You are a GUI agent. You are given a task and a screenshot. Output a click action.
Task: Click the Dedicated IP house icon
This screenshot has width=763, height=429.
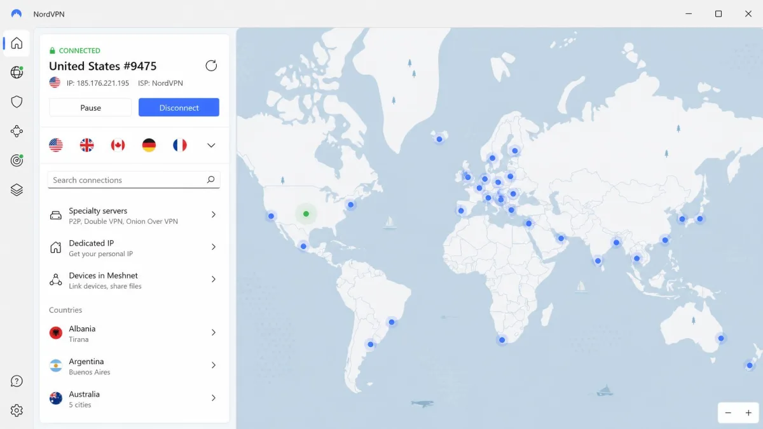pyautogui.click(x=56, y=248)
